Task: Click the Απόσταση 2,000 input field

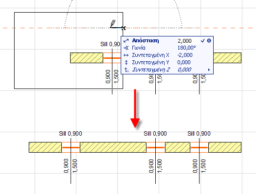Action: tap(188, 41)
